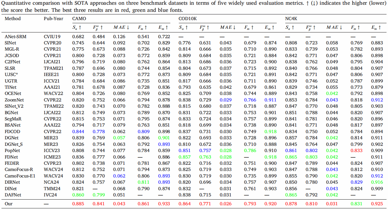
Task: Click the ANet-SRM method name
Action: click(15, 36)
